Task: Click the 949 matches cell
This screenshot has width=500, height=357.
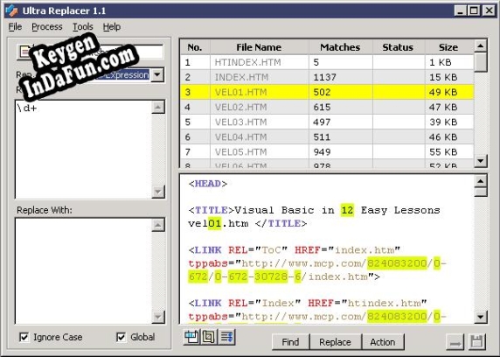Action: click(340, 152)
